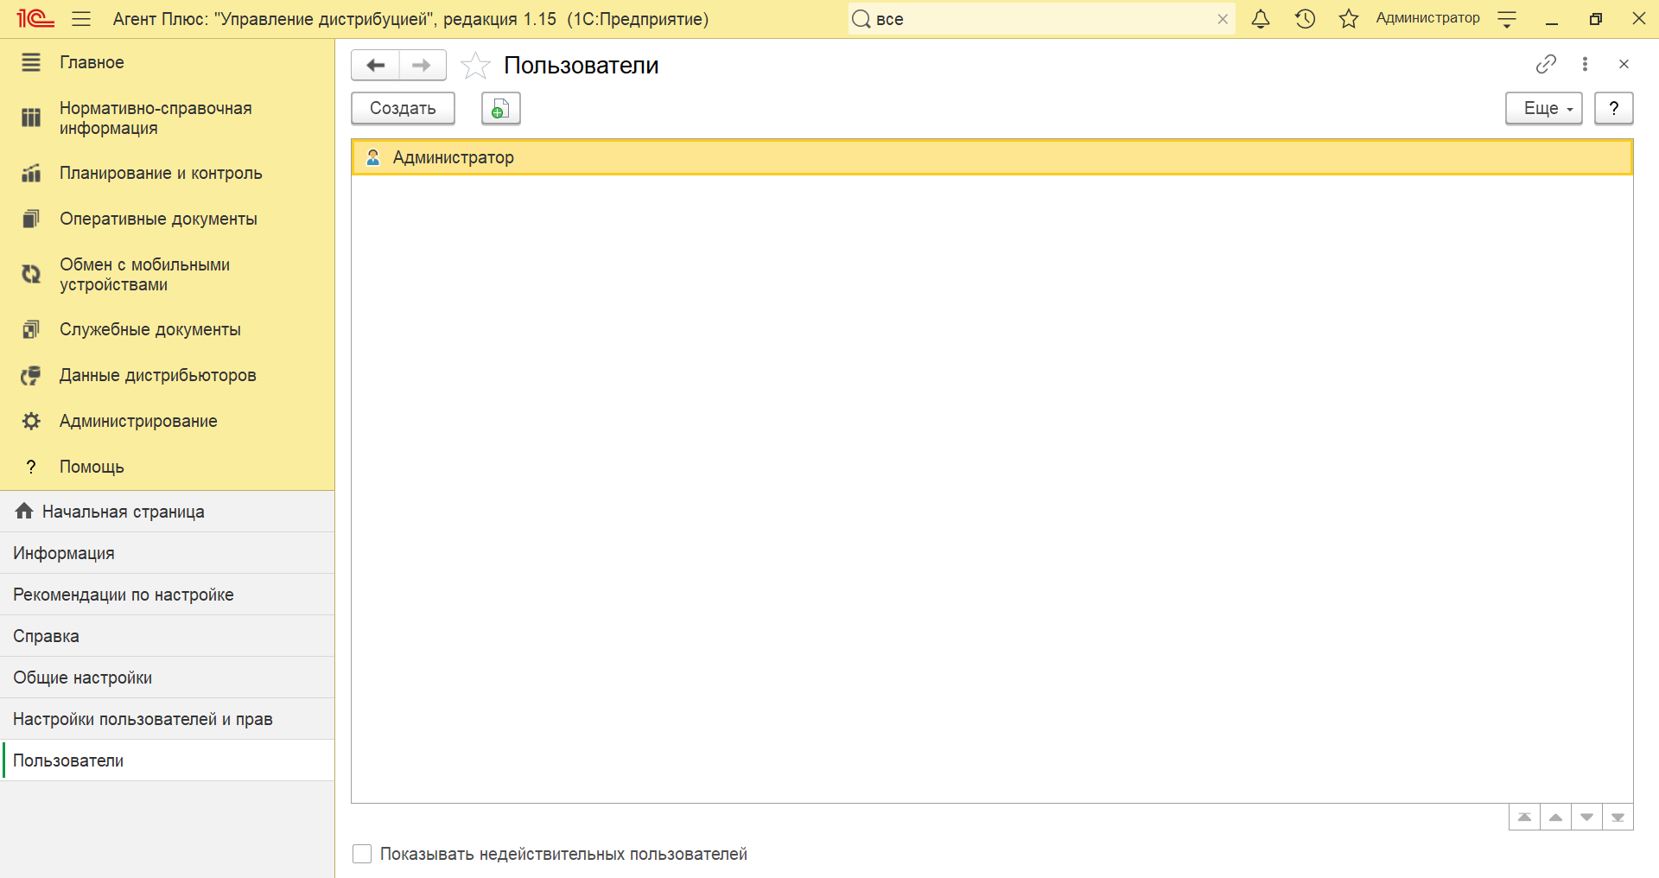Move down one row arrow button
The height and width of the screenshot is (878, 1659).
pyautogui.click(x=1586, y=818)
